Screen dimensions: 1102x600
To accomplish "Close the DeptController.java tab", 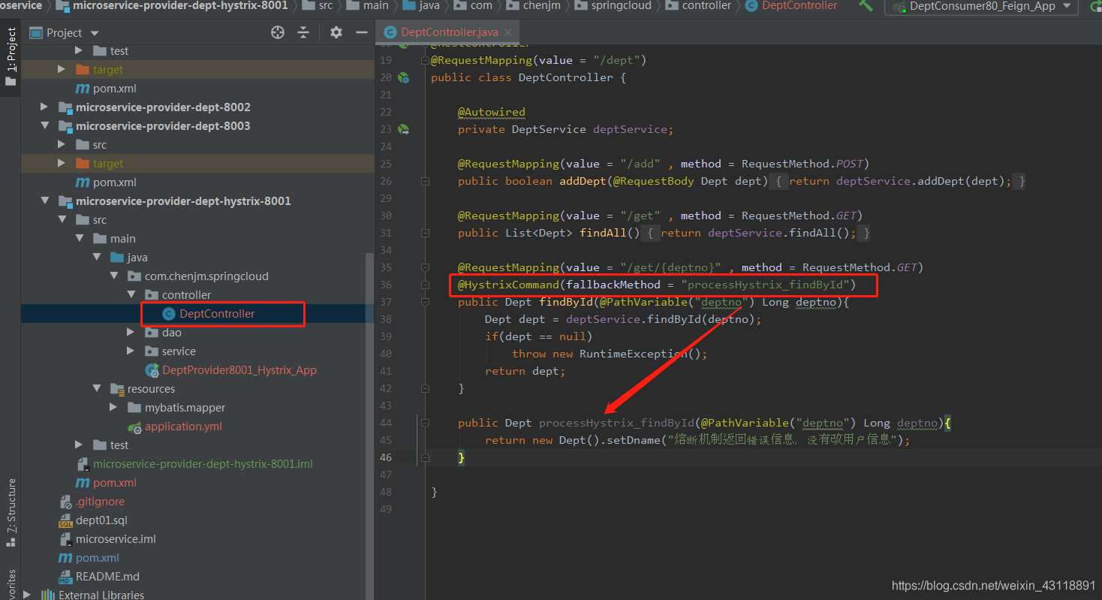I will pos(509,32).
